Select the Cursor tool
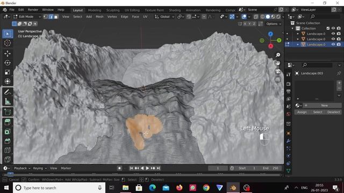Image resolution: width=344 pixels, height=193 pixels. 8,43
